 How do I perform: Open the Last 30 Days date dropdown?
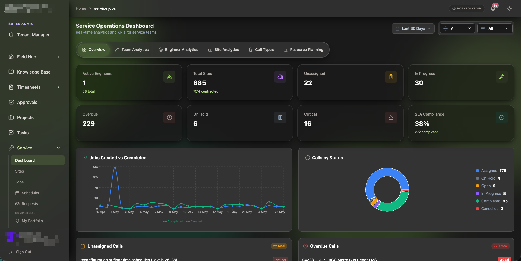413,28
